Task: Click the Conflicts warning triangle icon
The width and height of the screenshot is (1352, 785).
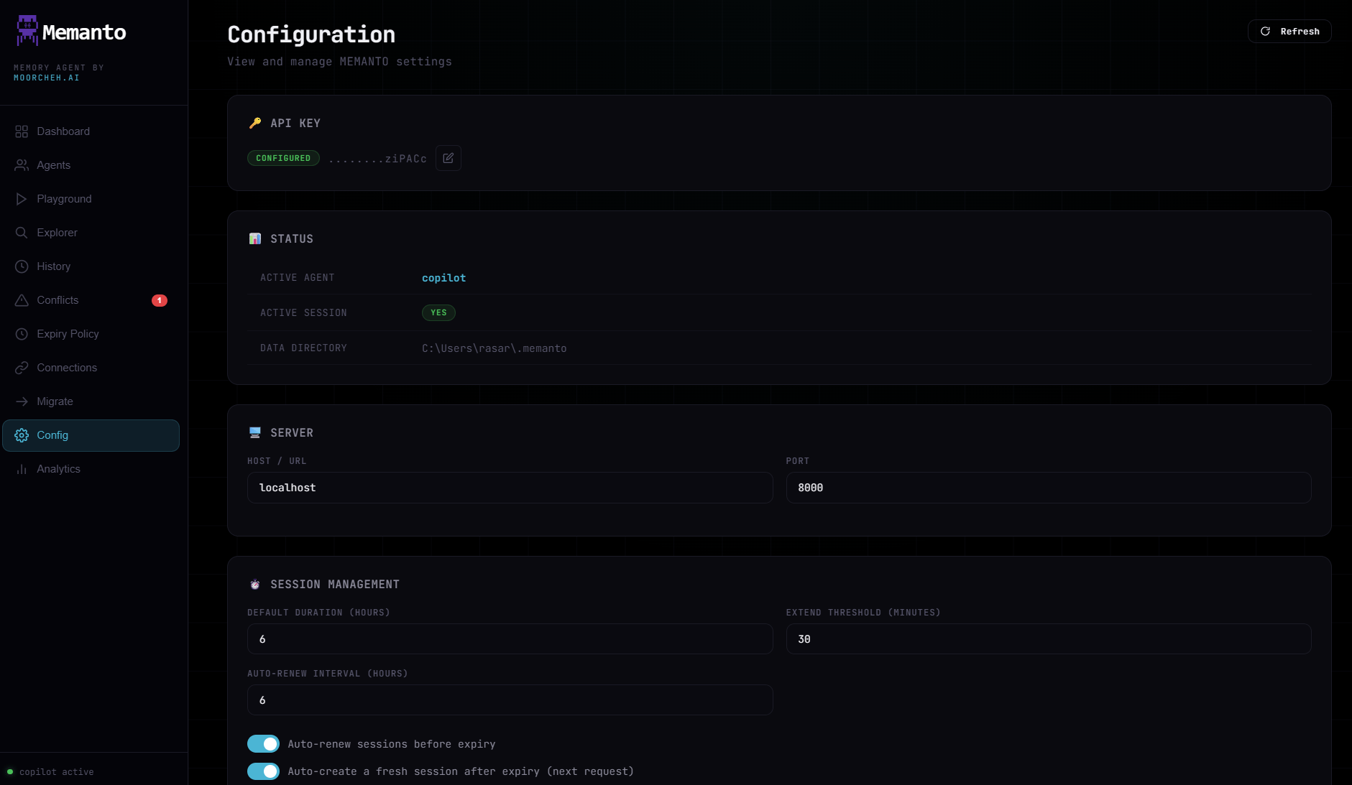Action: (x=22, y=300)
